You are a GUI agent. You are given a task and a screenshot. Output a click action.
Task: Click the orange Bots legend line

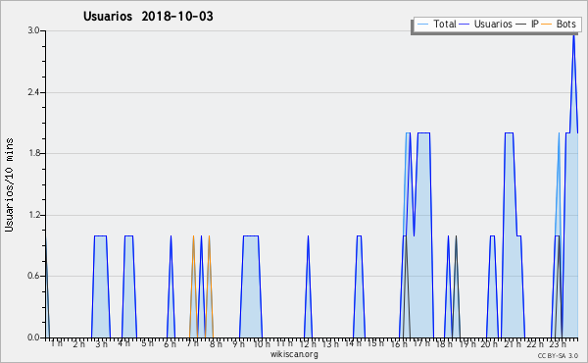pos(547,25)
